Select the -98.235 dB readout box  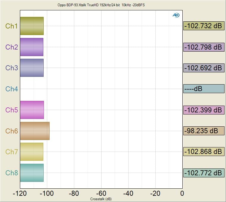[x=204, y=131]
